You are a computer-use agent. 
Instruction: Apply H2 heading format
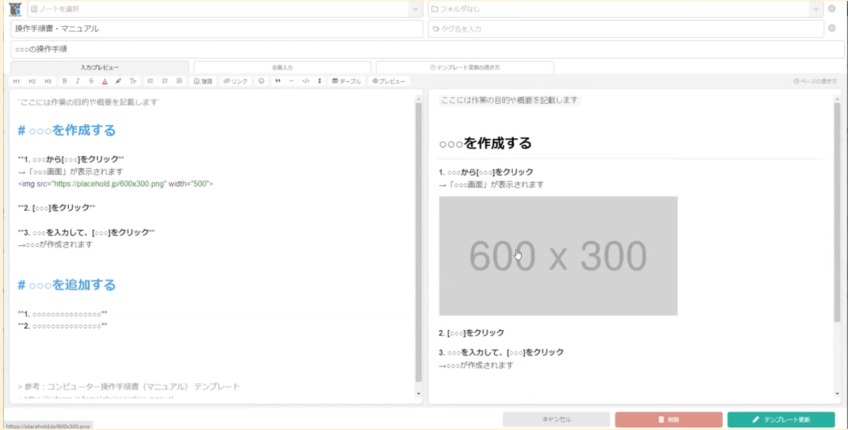tap(32, 81)
